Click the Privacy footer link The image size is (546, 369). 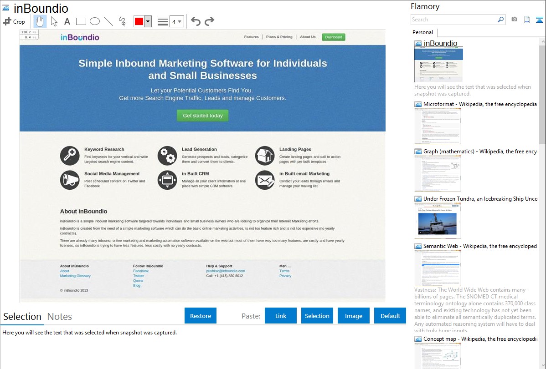click(285, 276)
